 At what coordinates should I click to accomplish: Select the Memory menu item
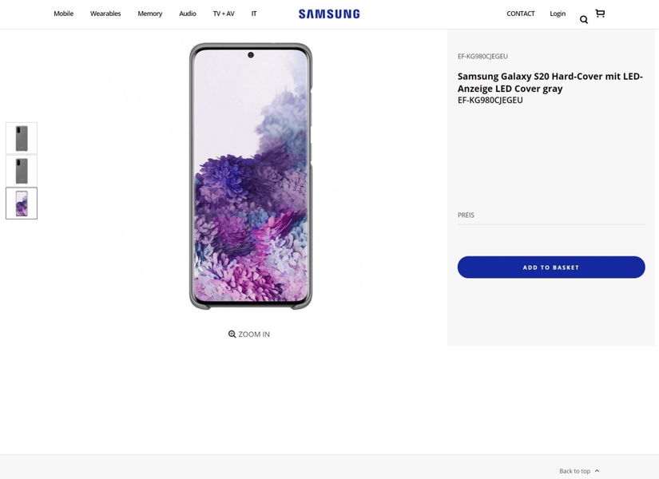click(149, 14)
